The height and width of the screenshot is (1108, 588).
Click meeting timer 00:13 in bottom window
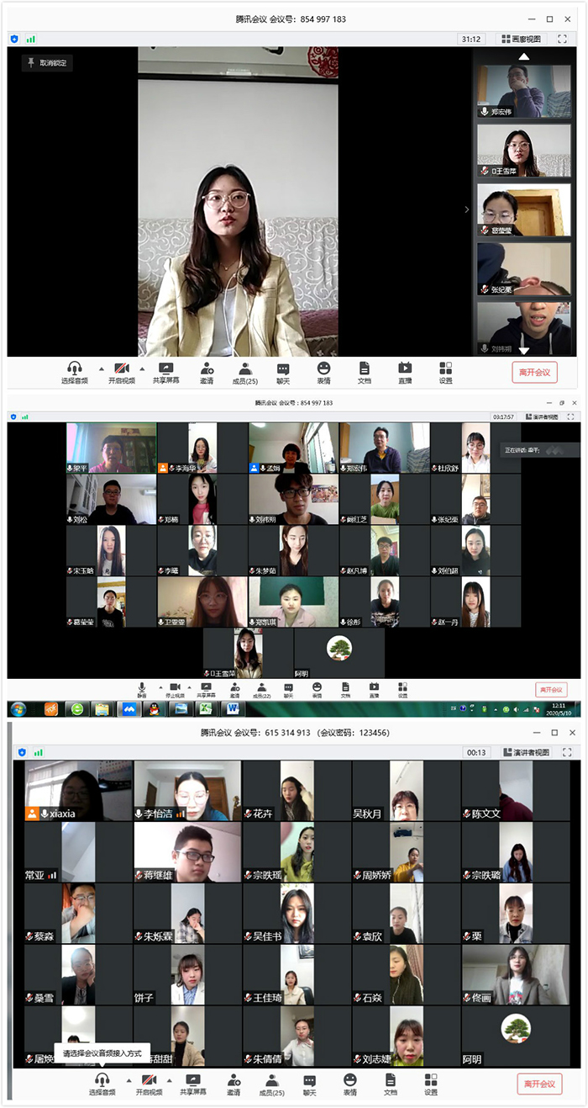click(477, 752)
